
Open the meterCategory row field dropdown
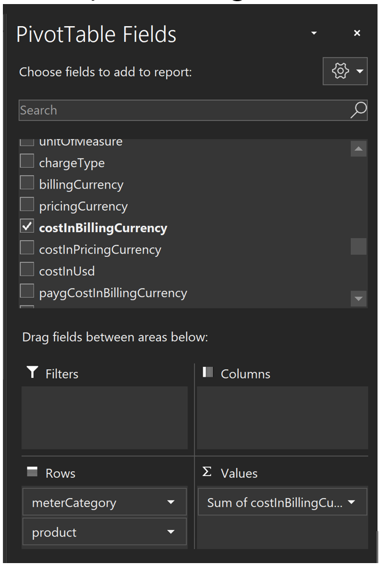171,503
